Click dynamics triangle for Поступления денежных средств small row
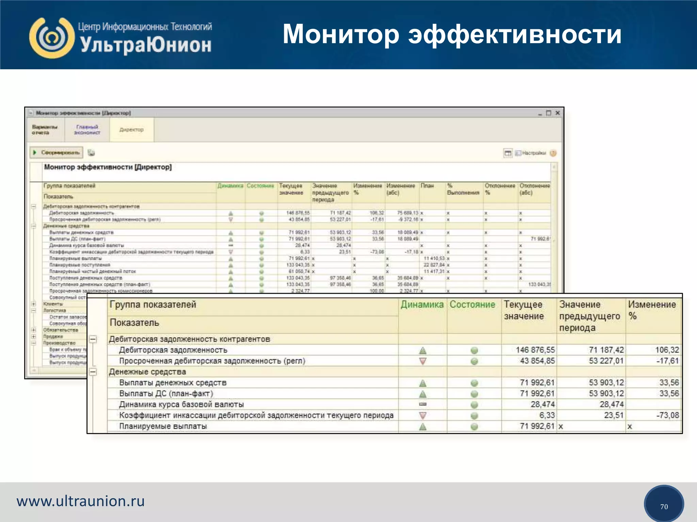 click(231, 278)
